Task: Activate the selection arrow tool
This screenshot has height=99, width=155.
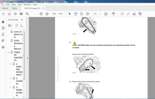Action: tap(70, 14)
